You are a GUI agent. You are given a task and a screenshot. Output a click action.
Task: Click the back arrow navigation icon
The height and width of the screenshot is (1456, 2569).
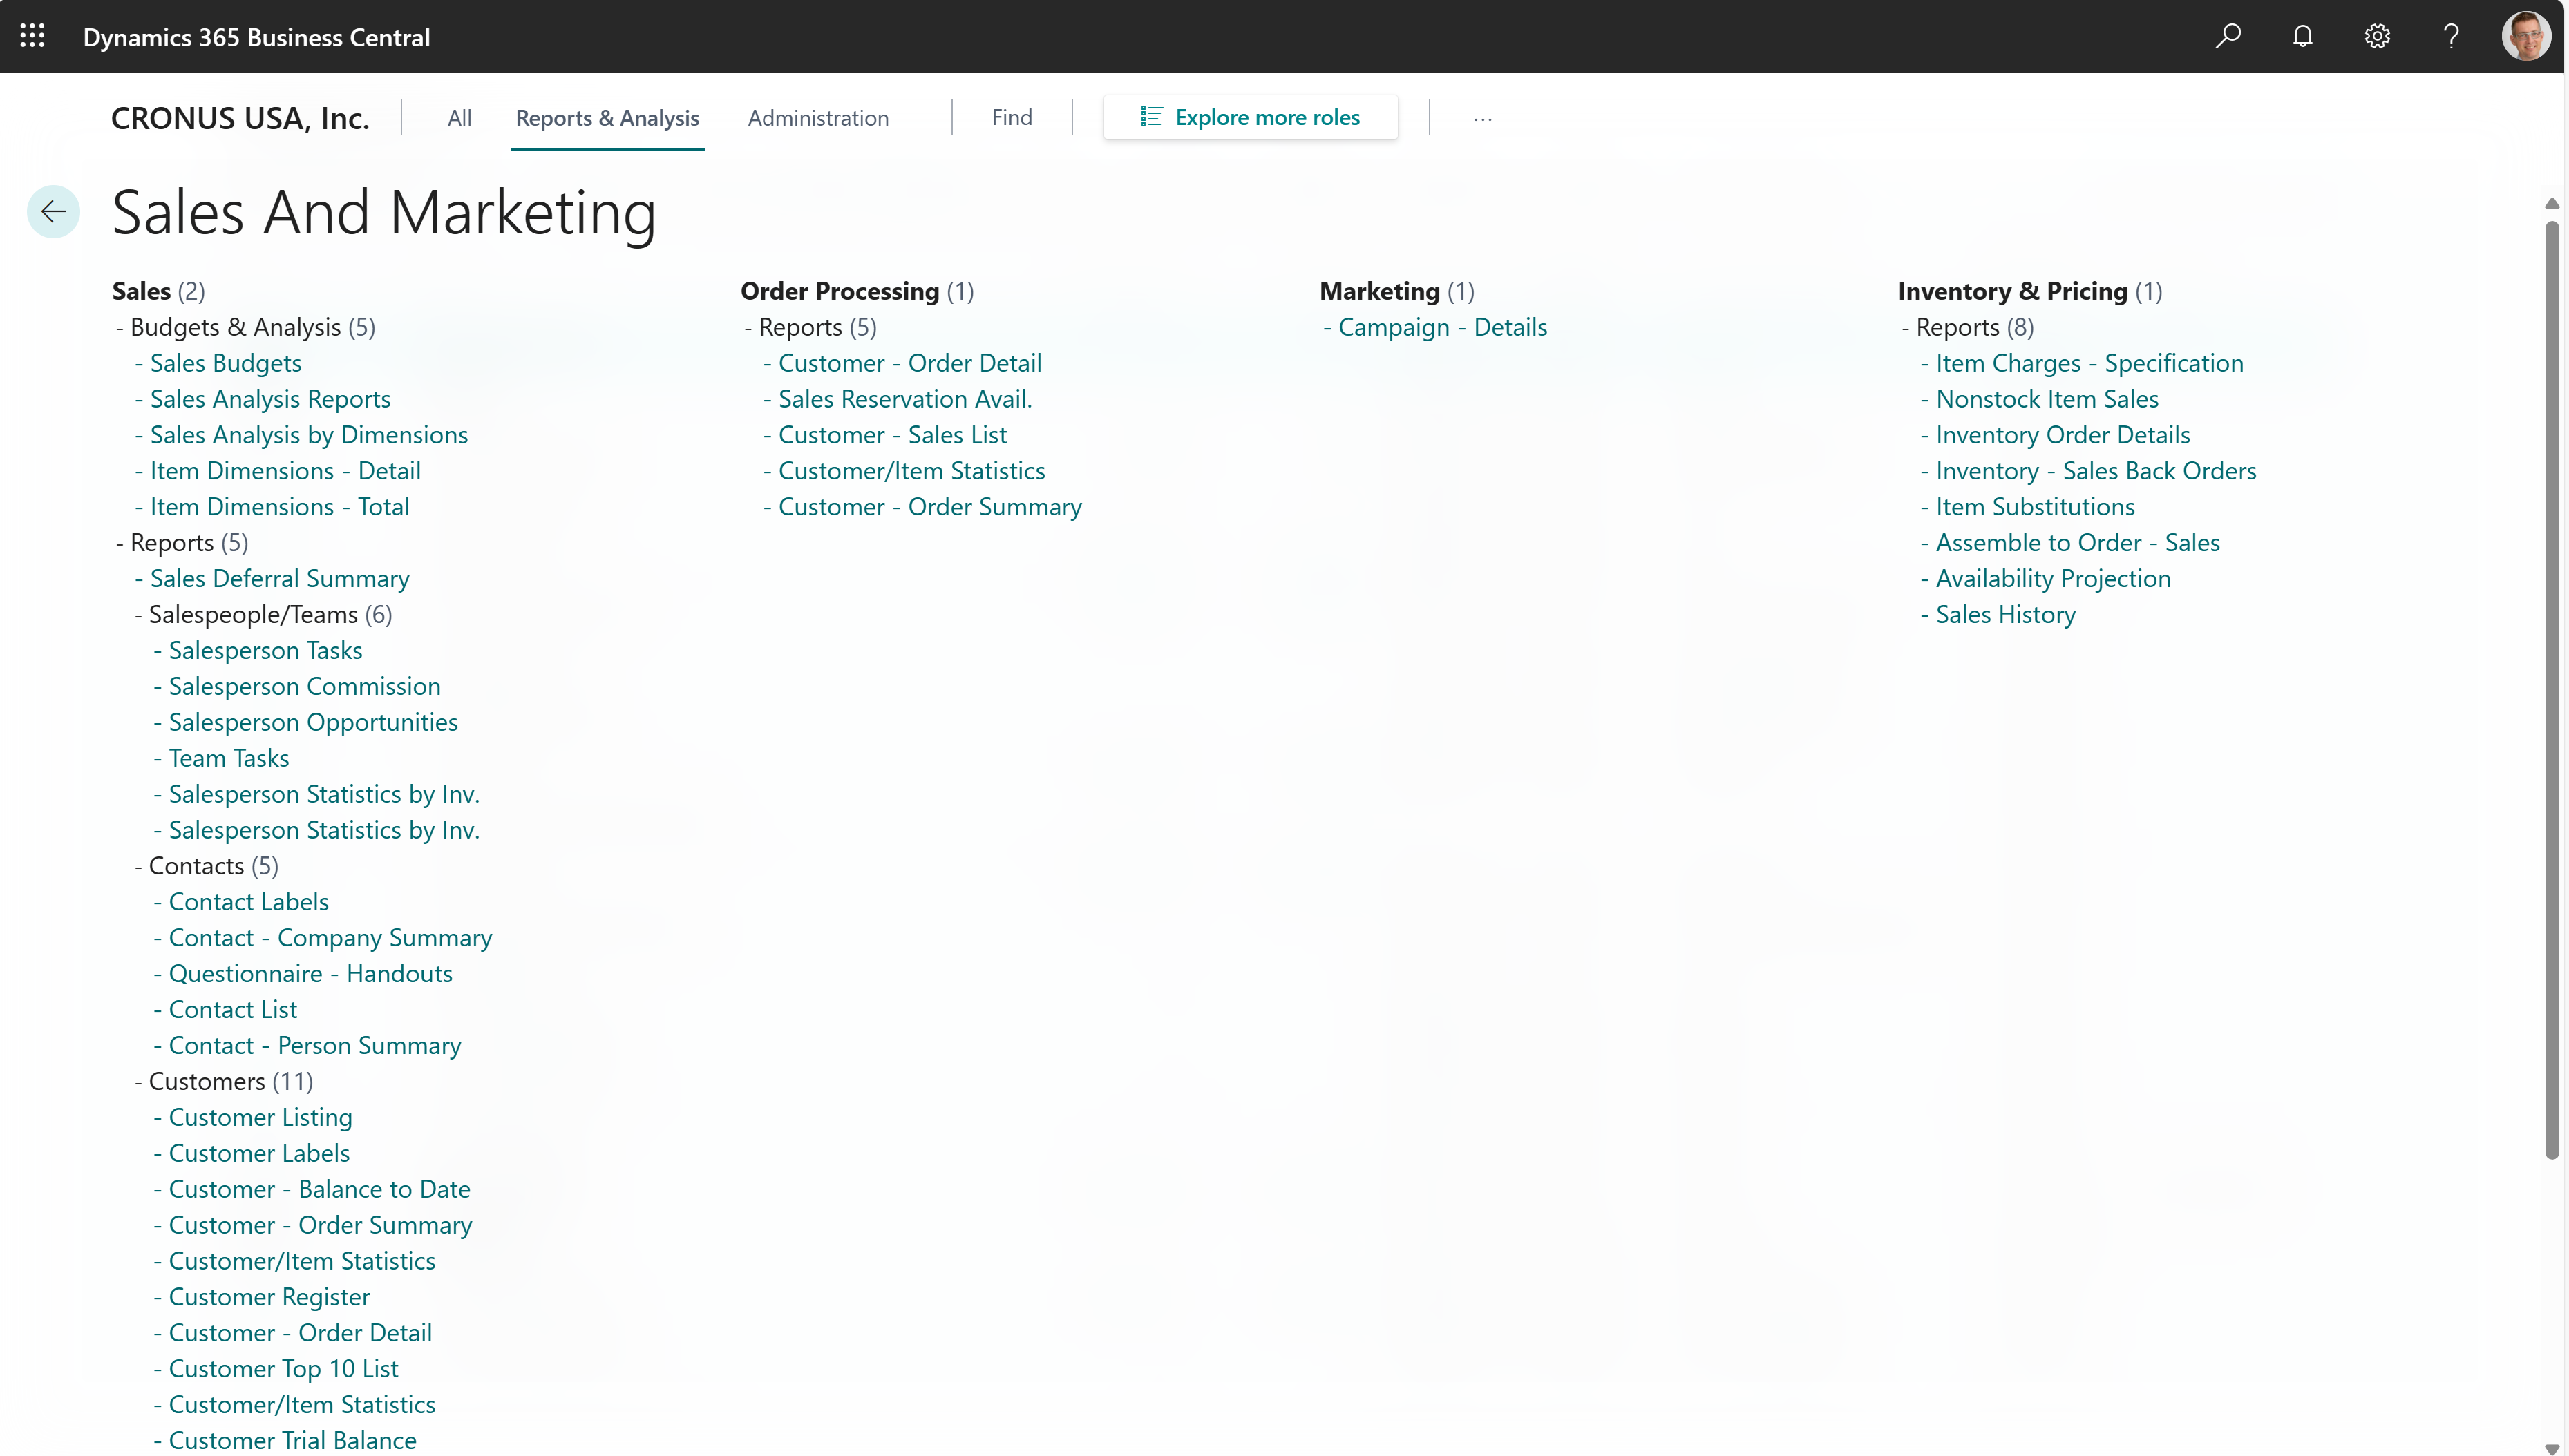53,210
